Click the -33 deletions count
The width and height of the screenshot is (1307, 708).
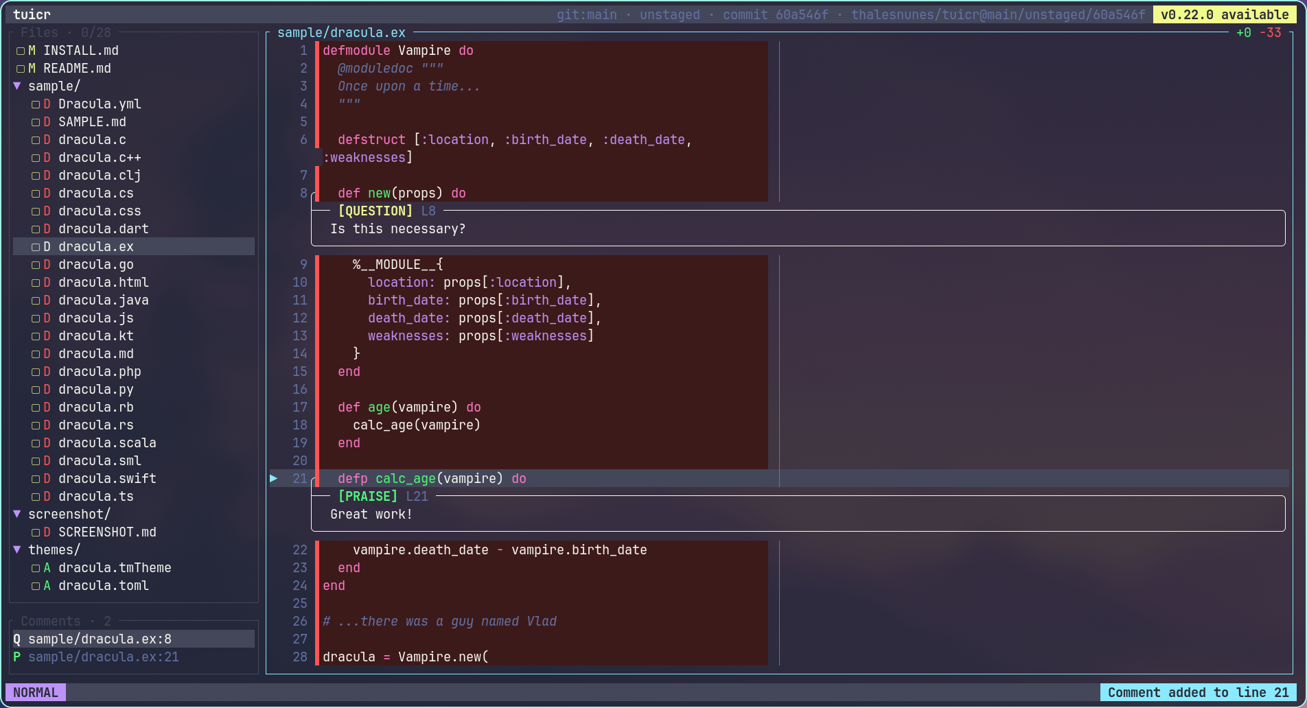click(1271, 33)
